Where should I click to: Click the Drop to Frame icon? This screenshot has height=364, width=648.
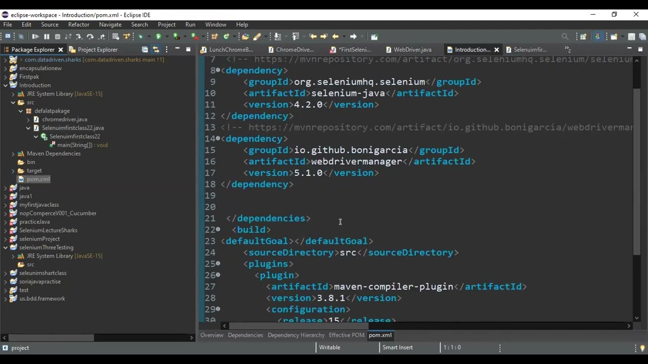click(x=115, y=36)
